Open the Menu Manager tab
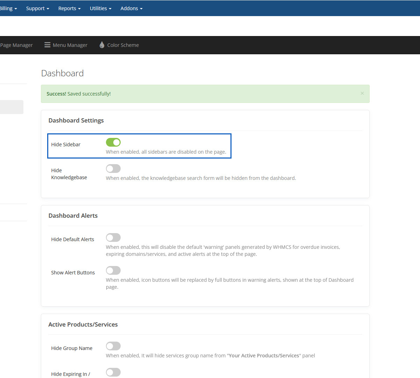 tap(70, 45)
